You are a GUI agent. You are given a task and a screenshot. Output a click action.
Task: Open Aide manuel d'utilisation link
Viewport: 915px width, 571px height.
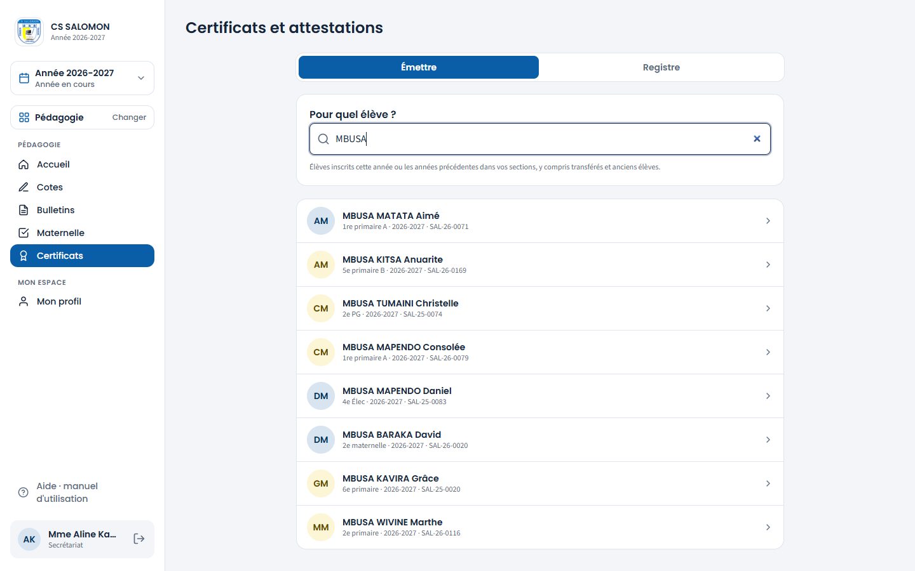[82, 492]
